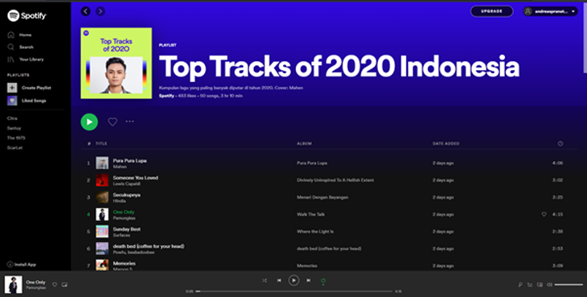This screenshot has height=297, width=587.
Task: Open the artist Surfaces
Action: (x=121, y=235)
